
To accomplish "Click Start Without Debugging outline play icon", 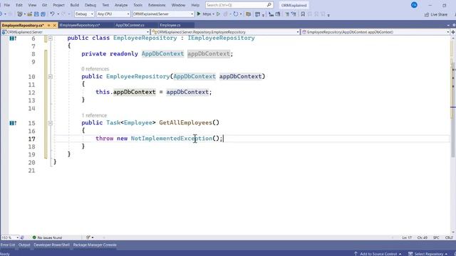I will [218, 14].
